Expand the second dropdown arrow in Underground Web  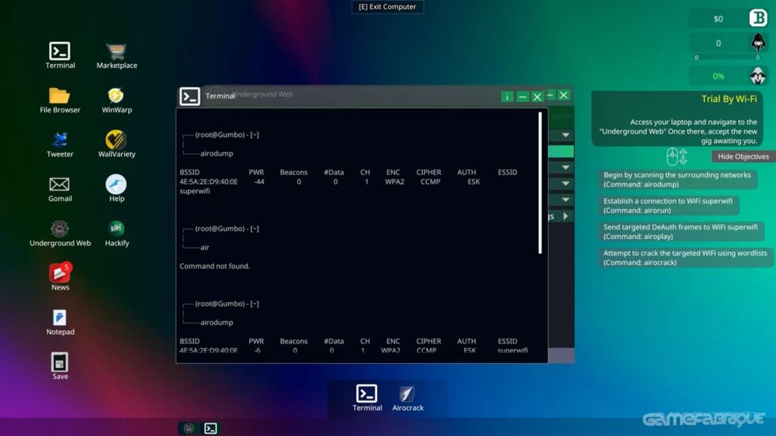click(x=565, y=168)
